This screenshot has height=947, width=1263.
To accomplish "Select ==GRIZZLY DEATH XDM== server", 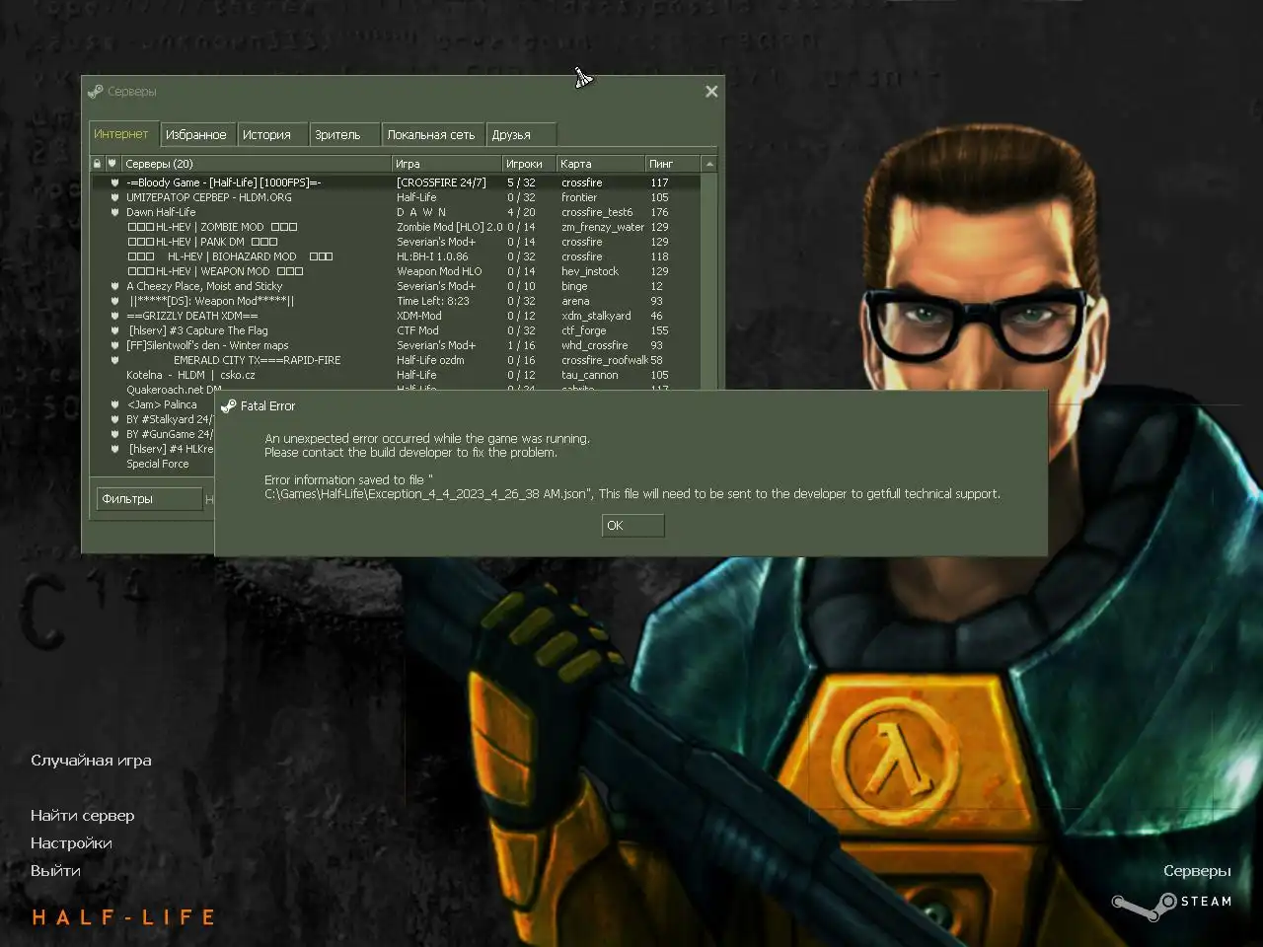I will (x=192, y=316).
